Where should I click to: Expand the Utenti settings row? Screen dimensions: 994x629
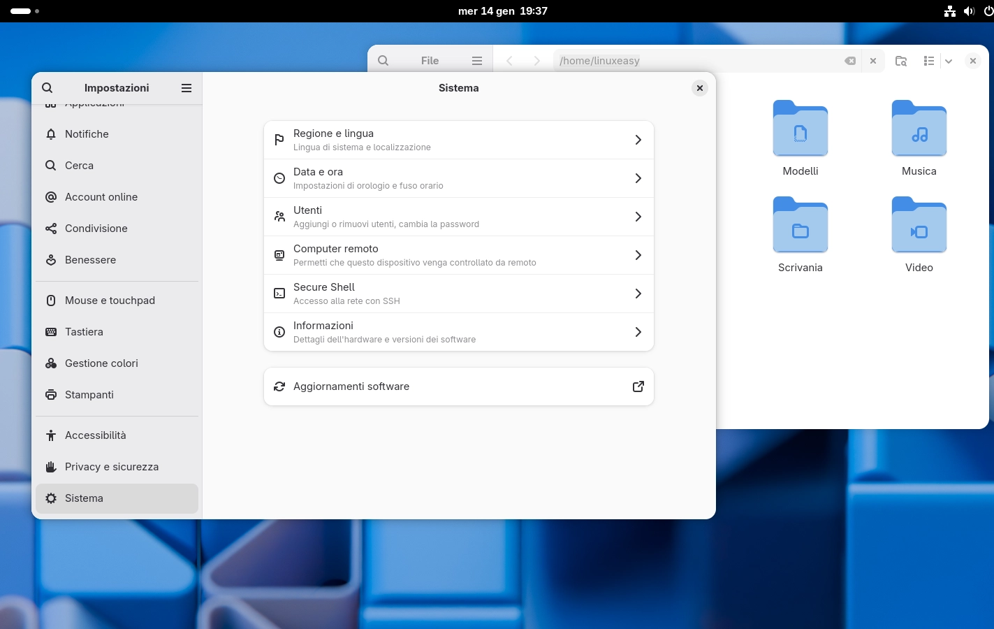(x=638, y=217)
